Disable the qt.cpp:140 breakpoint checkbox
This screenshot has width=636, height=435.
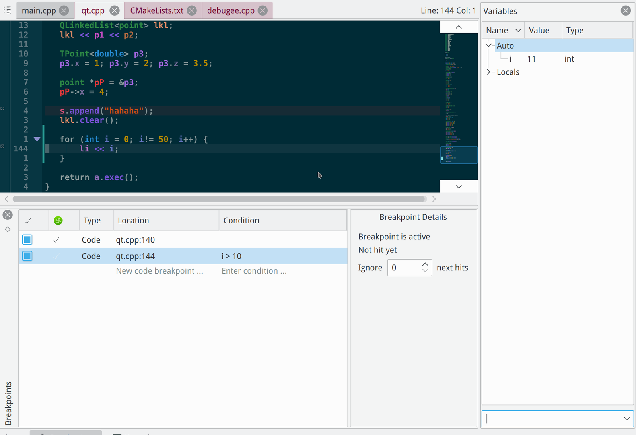27,239
